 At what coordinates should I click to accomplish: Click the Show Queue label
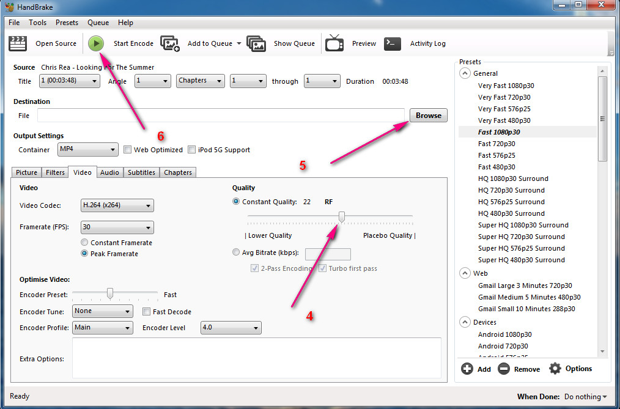tap(294, 43)
